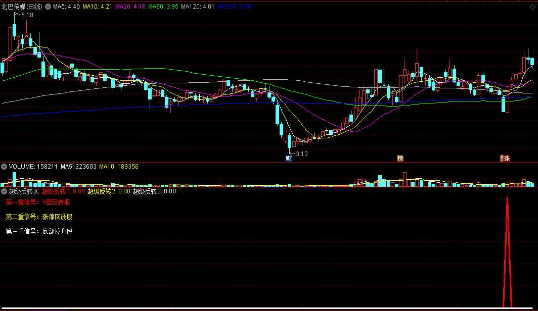The width and height of the screenshot is (538, 311).
Task: Click the MA250 legend label in blue
Action: point(234,7)
